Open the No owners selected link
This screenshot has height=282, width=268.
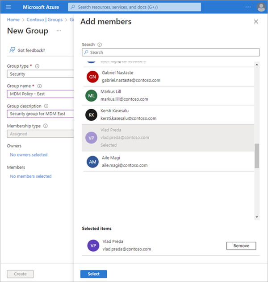[29, 155]
